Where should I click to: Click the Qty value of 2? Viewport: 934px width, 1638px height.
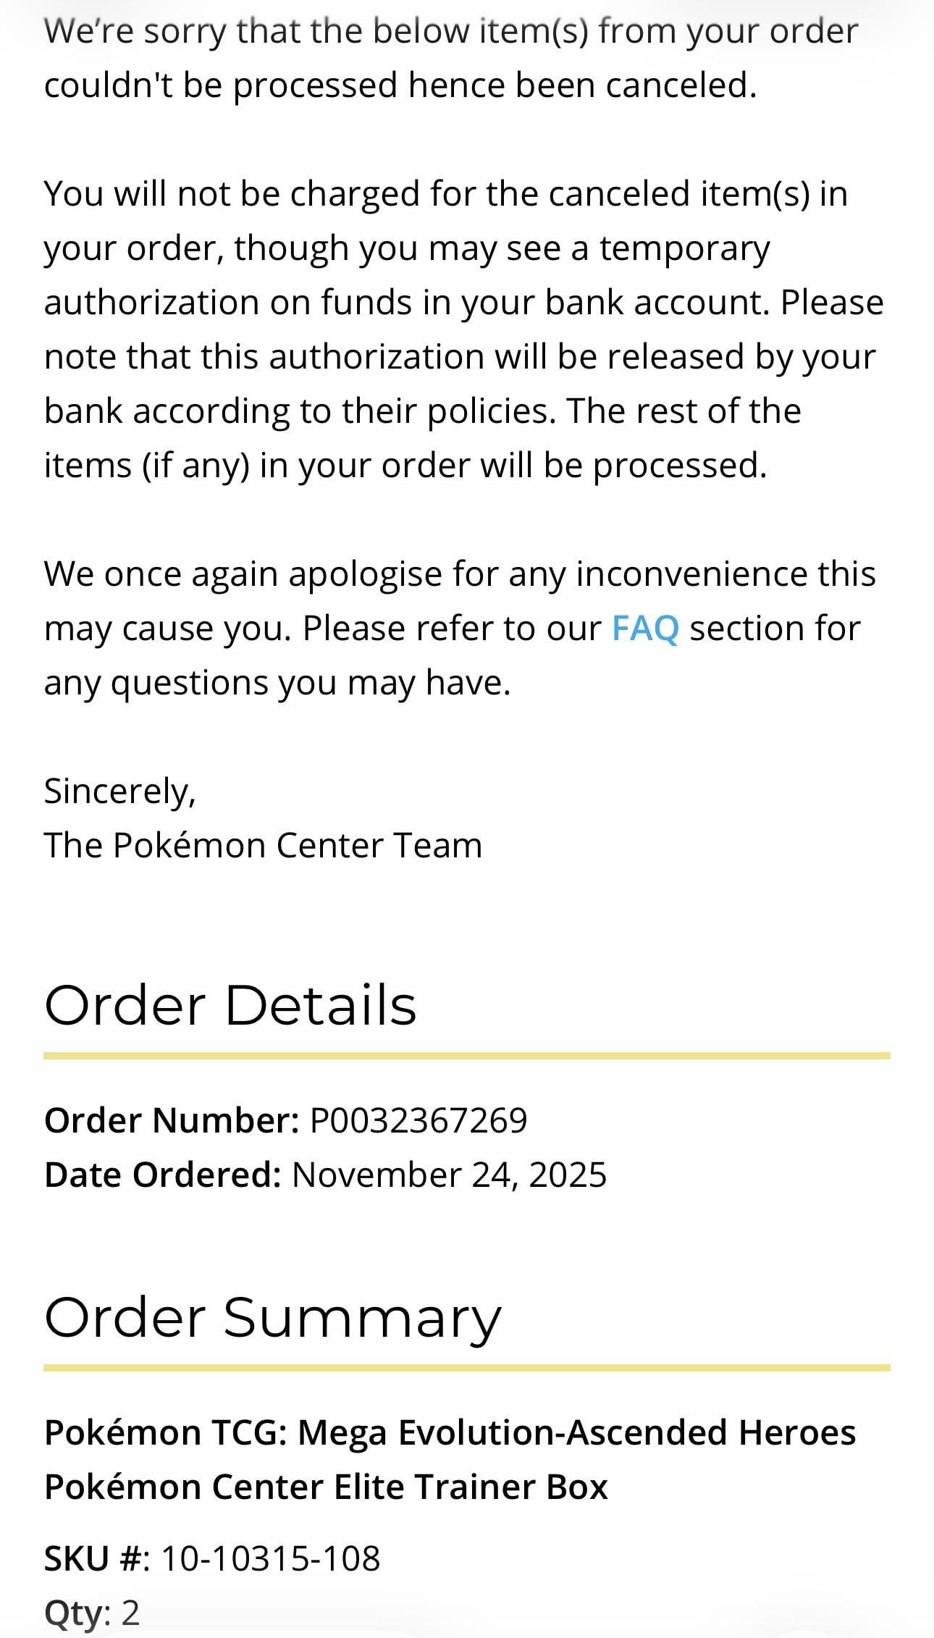point(130,1613)
